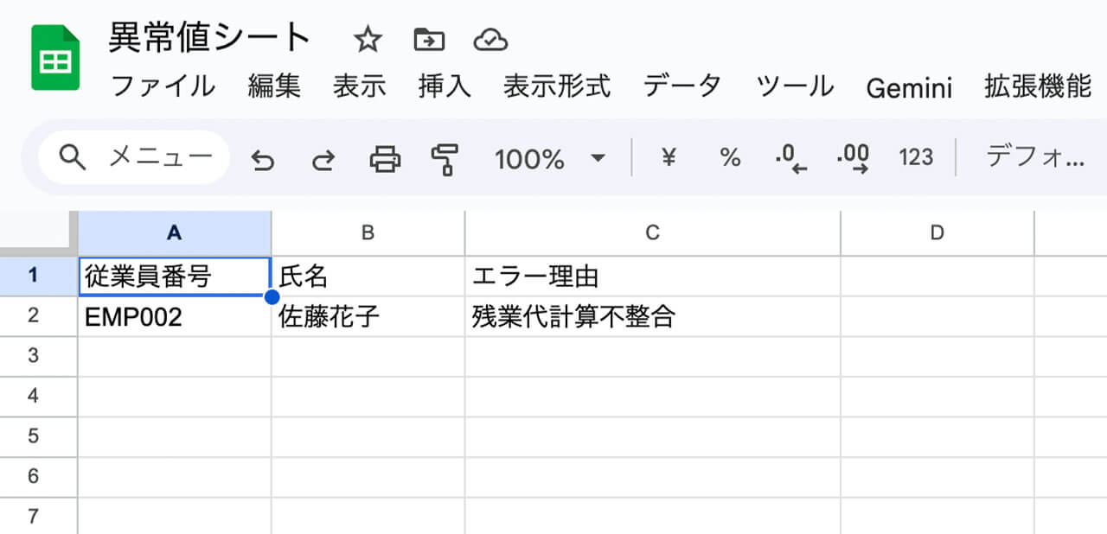Open the データ menu
Screen dimensions: 1107x534
click(x=682, y=85)
